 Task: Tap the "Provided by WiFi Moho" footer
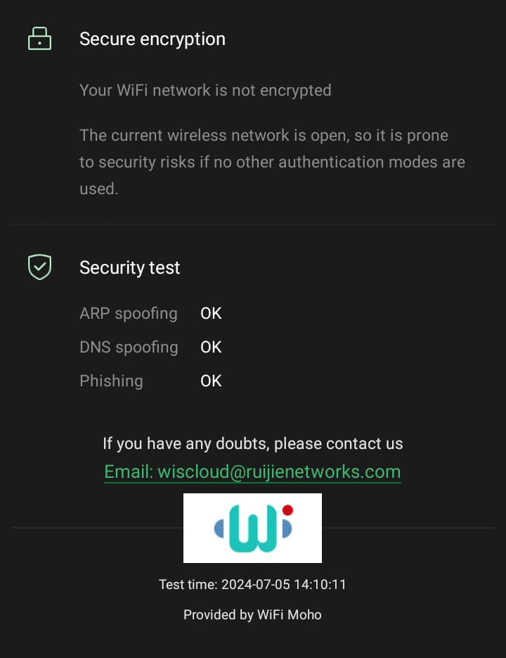252,614
